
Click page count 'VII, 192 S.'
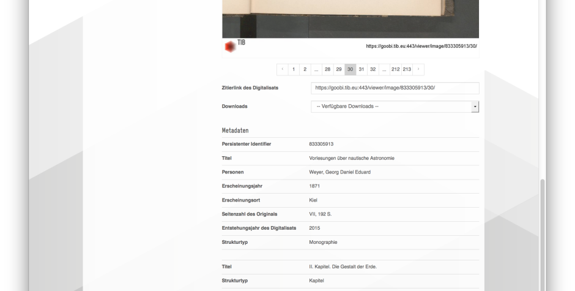tap(321, 214)
